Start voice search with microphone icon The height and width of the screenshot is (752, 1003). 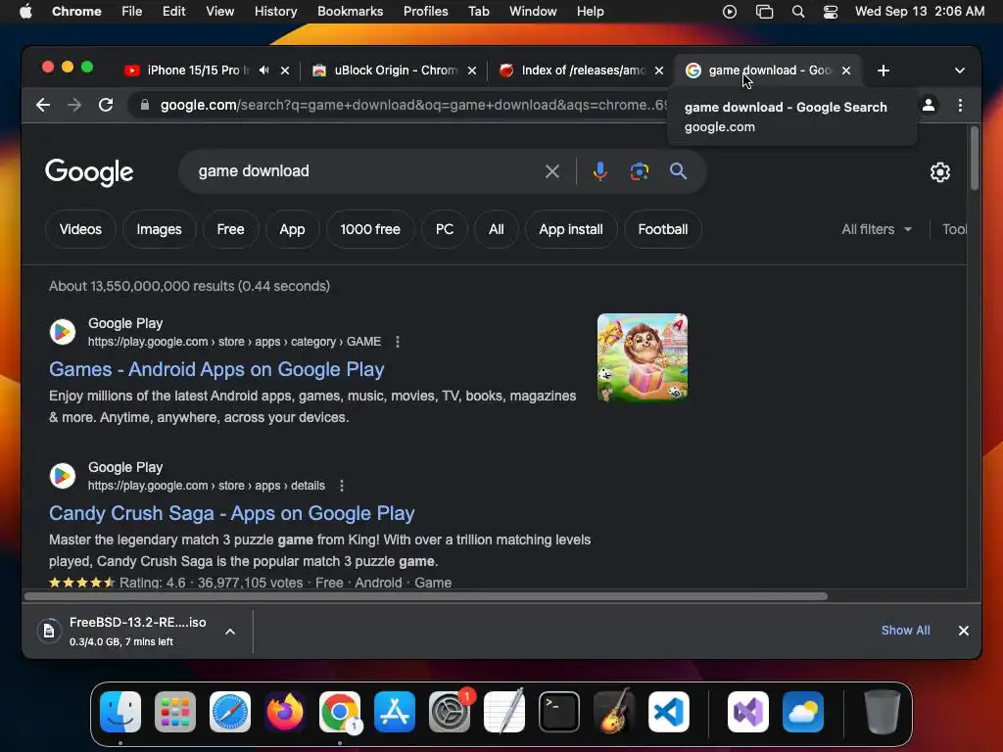(x=600, y=171)
